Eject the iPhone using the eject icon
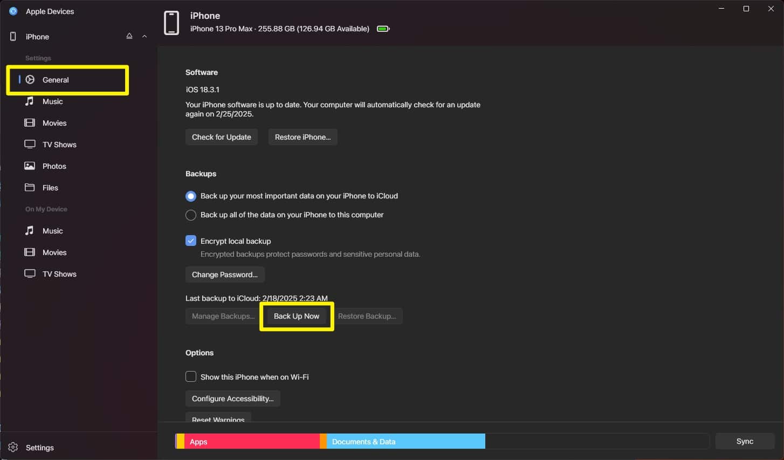 pyautogui.click(x=129, y=36)
